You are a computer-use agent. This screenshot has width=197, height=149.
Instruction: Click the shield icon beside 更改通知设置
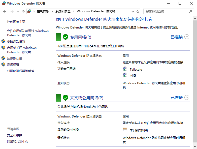point(3,41)
